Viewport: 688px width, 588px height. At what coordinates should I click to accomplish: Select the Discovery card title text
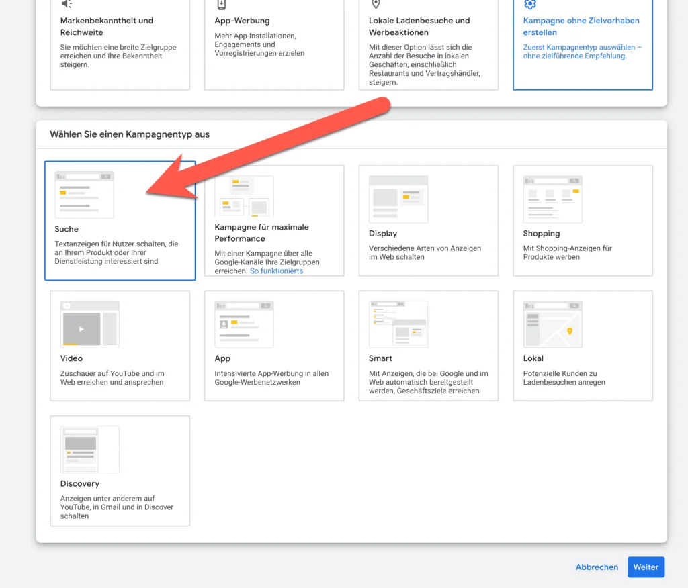pos(80,484)
